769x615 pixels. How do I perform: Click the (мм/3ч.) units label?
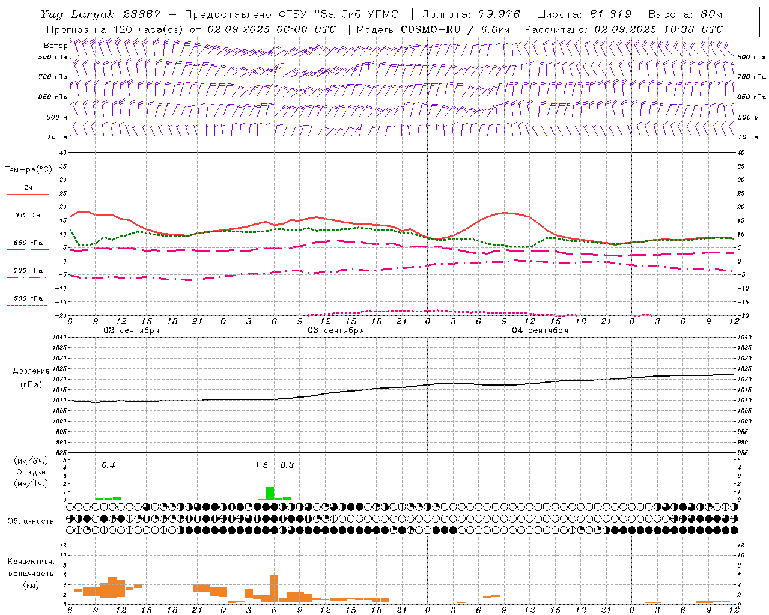31,461
